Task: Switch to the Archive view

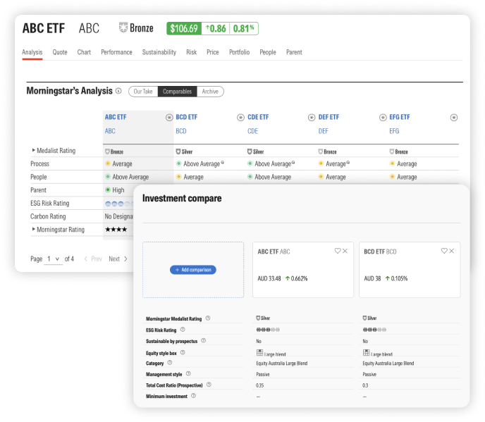Action: [x=210, y=92]
